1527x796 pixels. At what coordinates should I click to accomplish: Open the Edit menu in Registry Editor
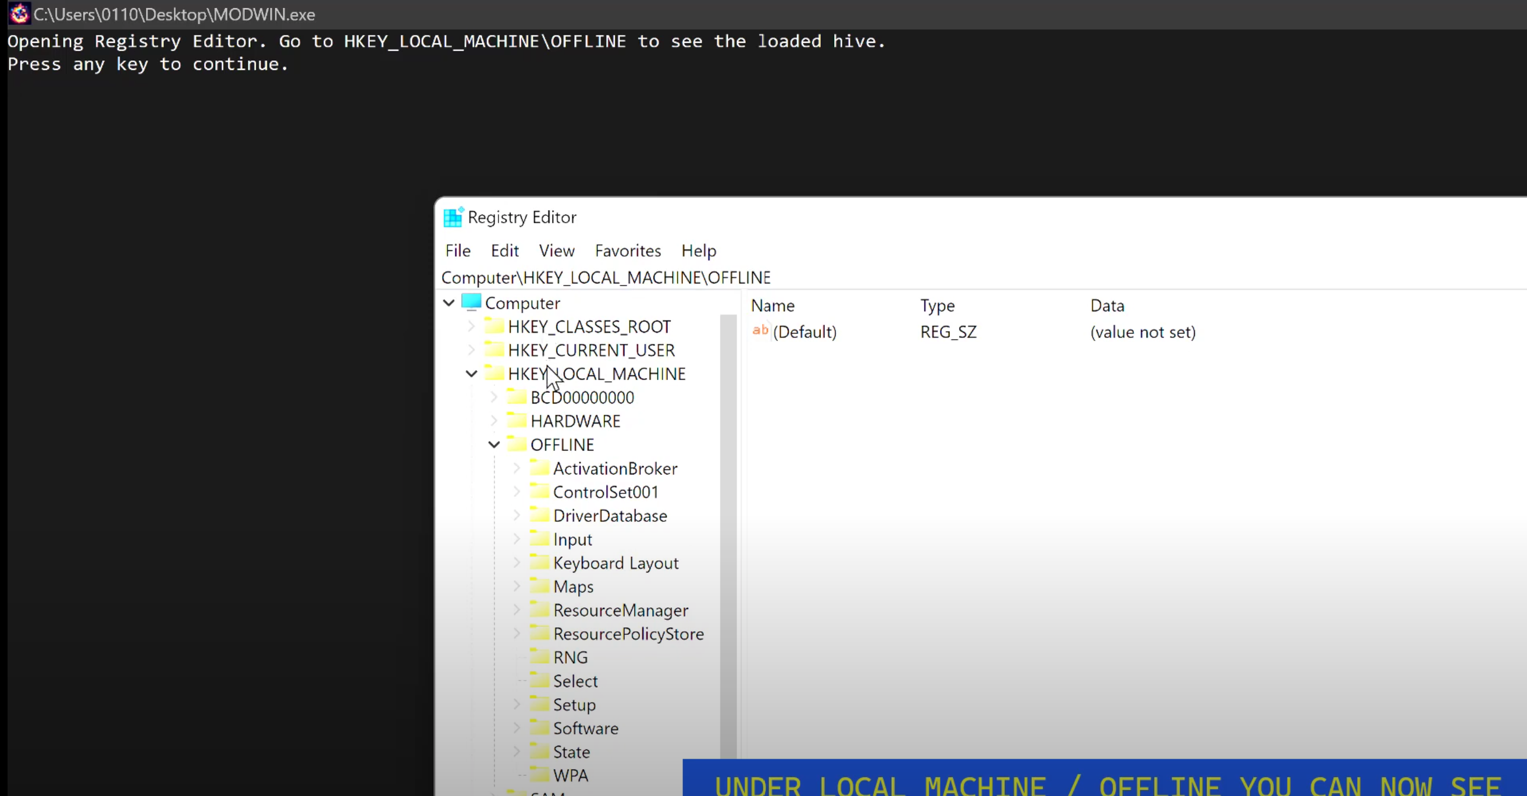505,251
